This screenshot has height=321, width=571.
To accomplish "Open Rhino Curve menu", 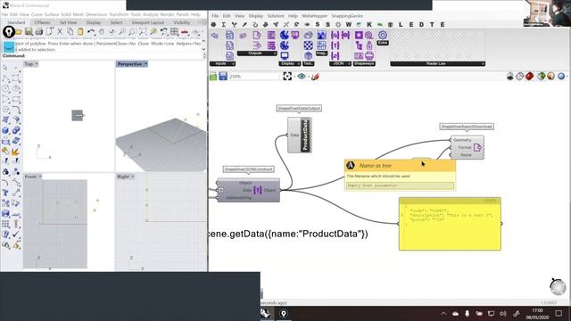I will pyautogui.click(x=37, y=14).
